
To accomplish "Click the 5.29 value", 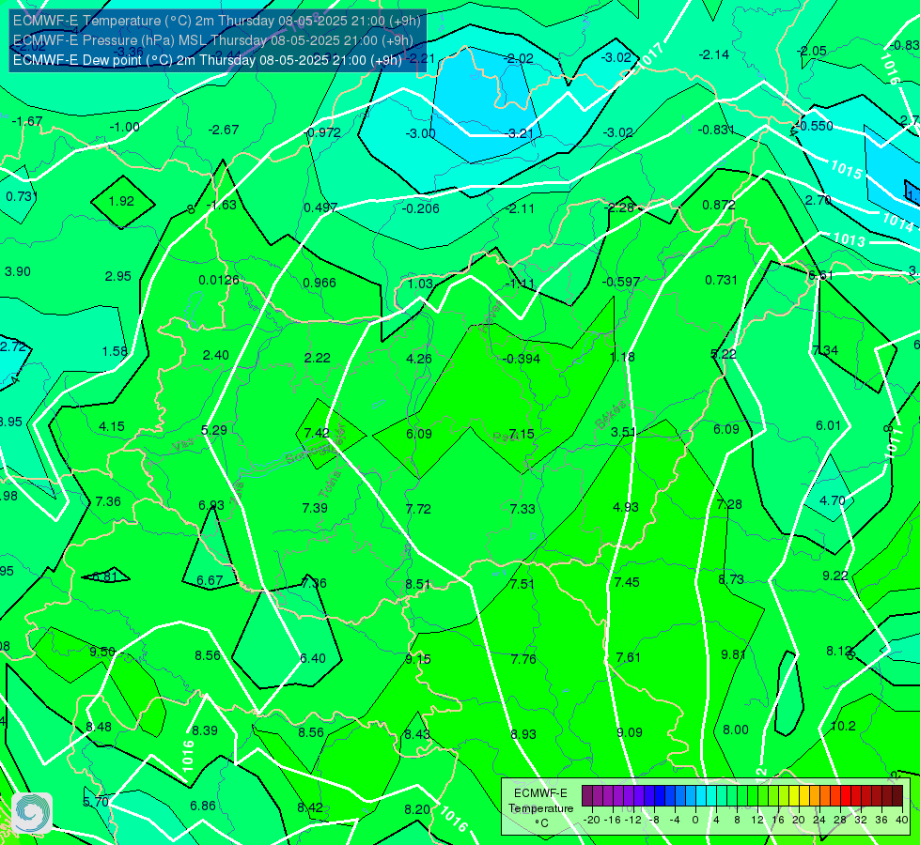I will 214,430.
